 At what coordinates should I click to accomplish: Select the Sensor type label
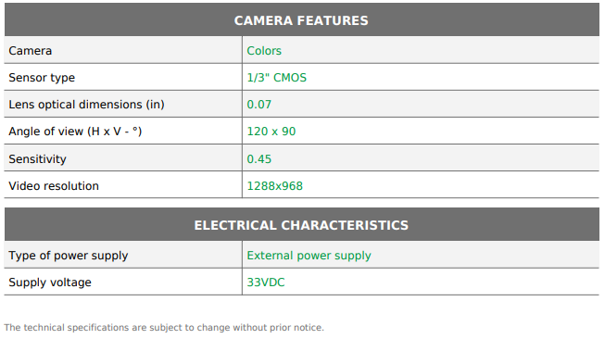(x=42, y=78)
